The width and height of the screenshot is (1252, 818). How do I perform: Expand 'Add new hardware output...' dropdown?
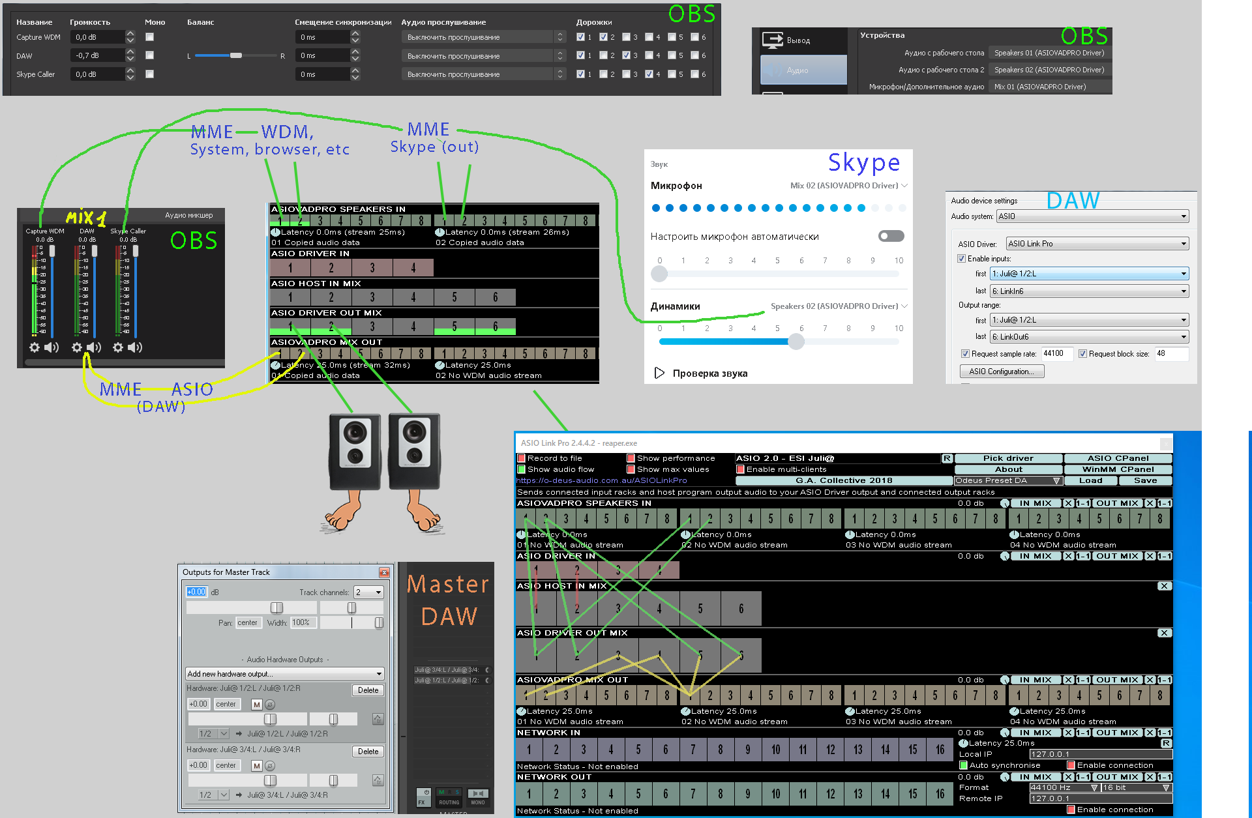pyautogui.click(x=285, y=674)
